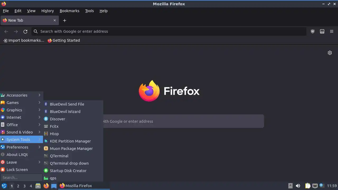
Task: Switch to virtual desktop 2
Action: click(18, 186)
